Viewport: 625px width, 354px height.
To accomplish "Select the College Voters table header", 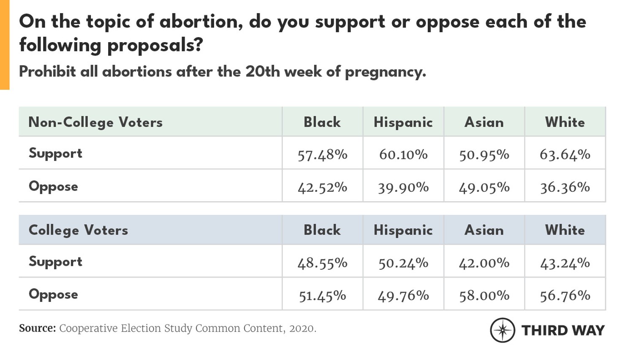I will 78,230.
